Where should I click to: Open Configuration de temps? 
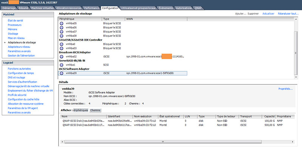[21, 73]
